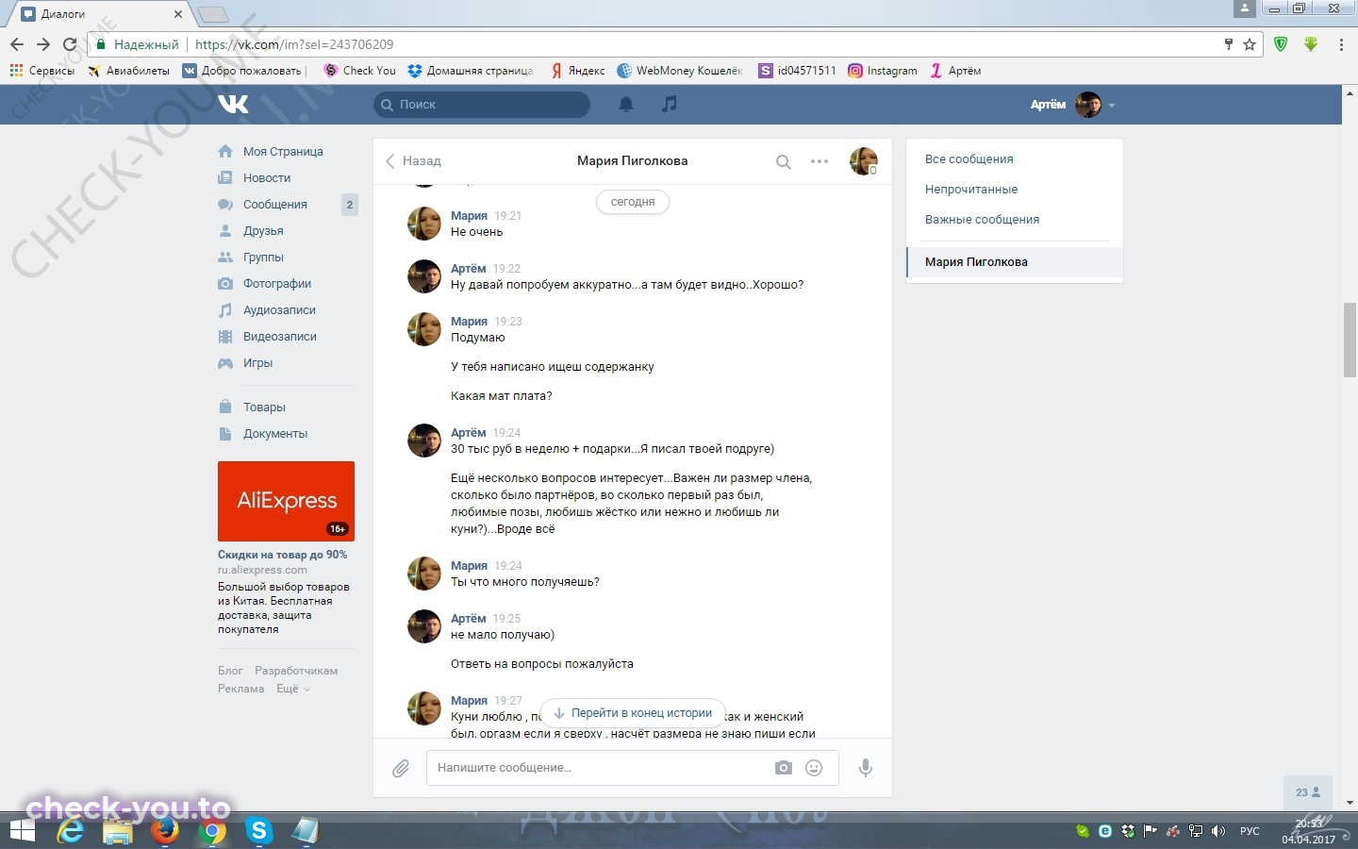Click Windows Start button

click(21, 831)
